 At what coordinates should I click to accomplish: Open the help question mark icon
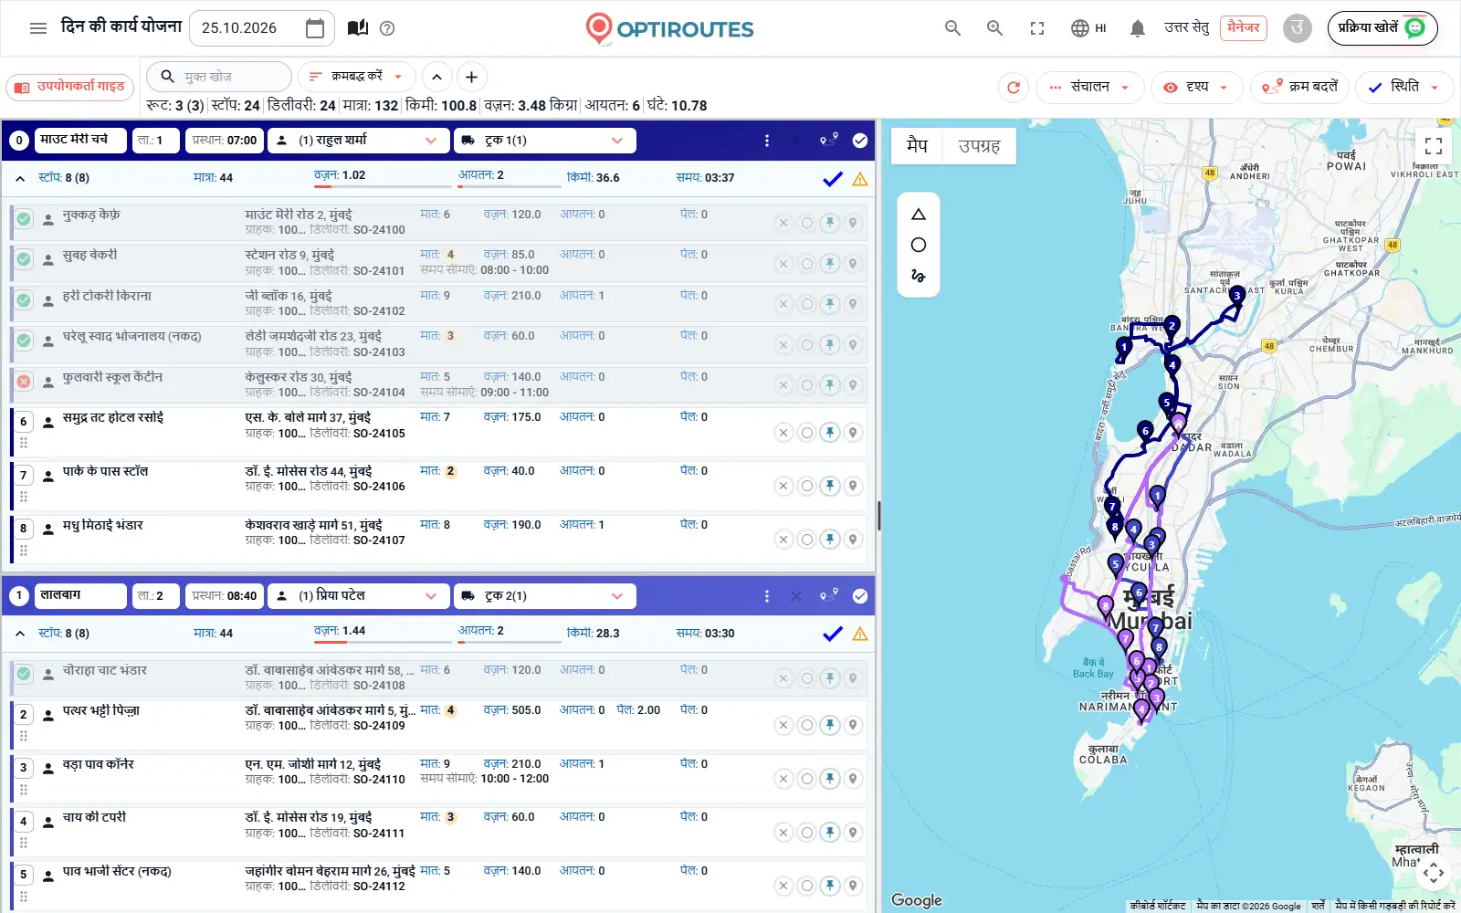click(387, 28)
